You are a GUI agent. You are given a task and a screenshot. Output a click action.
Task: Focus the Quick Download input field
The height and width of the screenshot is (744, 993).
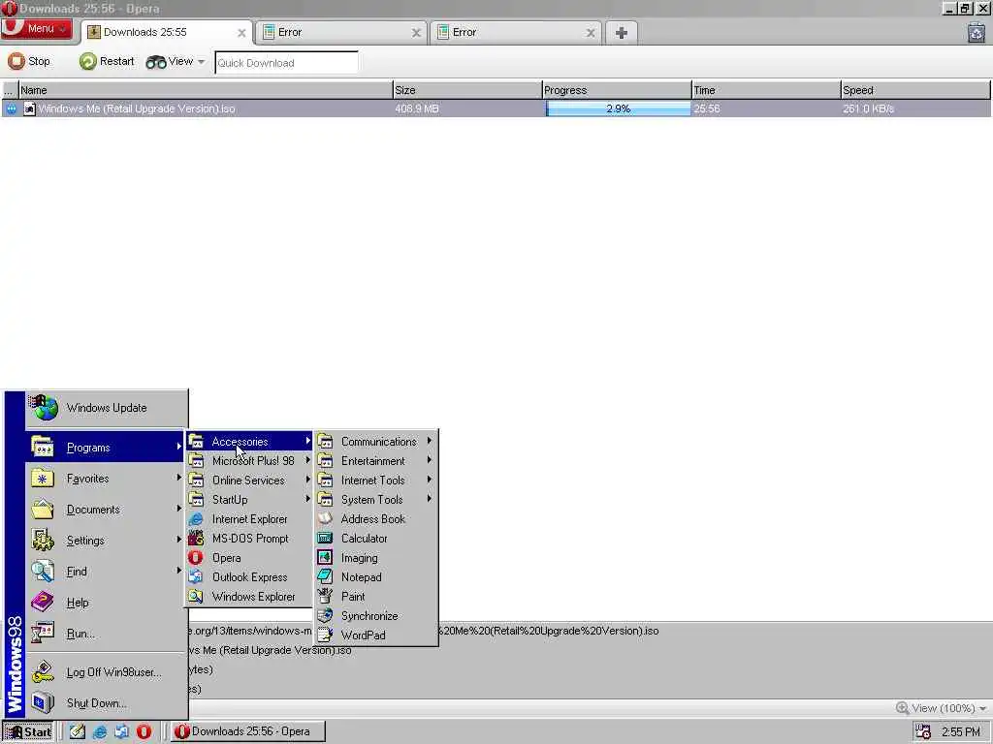[286, 63]
